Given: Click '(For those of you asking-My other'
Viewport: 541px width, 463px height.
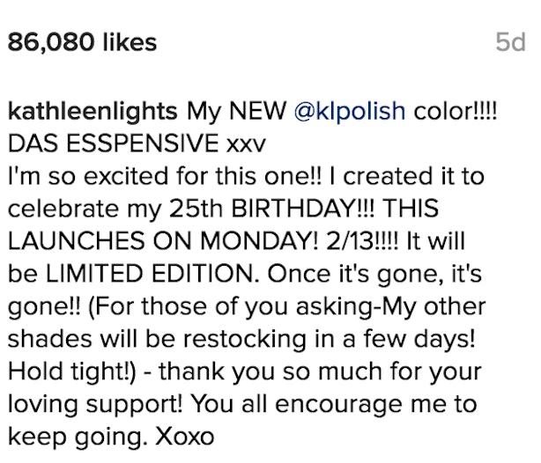Looking at the screenshot, I should (287, 307).
